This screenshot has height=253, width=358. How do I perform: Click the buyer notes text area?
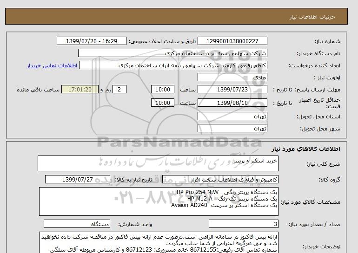click(159, 243)
